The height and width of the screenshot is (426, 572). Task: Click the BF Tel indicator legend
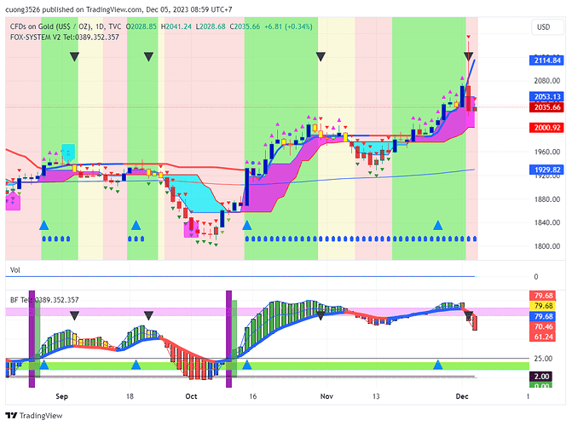point(44,300)
